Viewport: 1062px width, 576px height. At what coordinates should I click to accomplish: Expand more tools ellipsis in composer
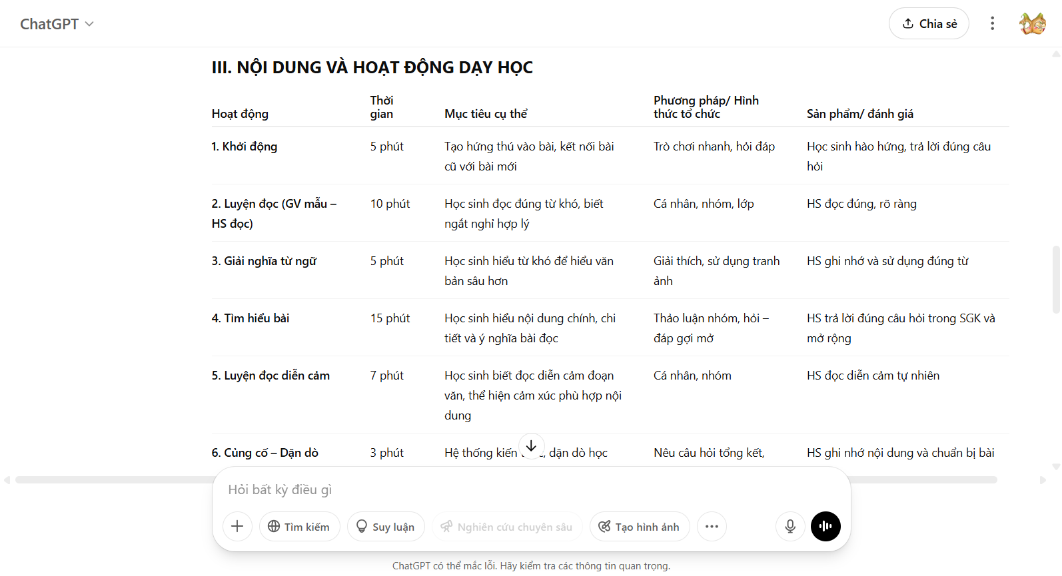pyautogui.click(x=712, y=527)
